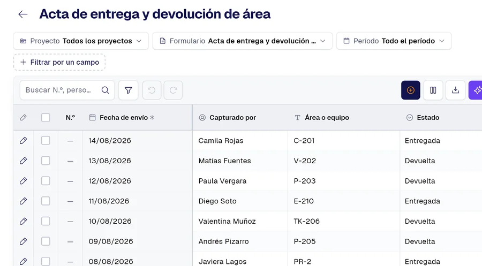Select the Matías Fuentes row checkbox
The width and height of the screenshot is (482, 266).
(x=46, y=161)
